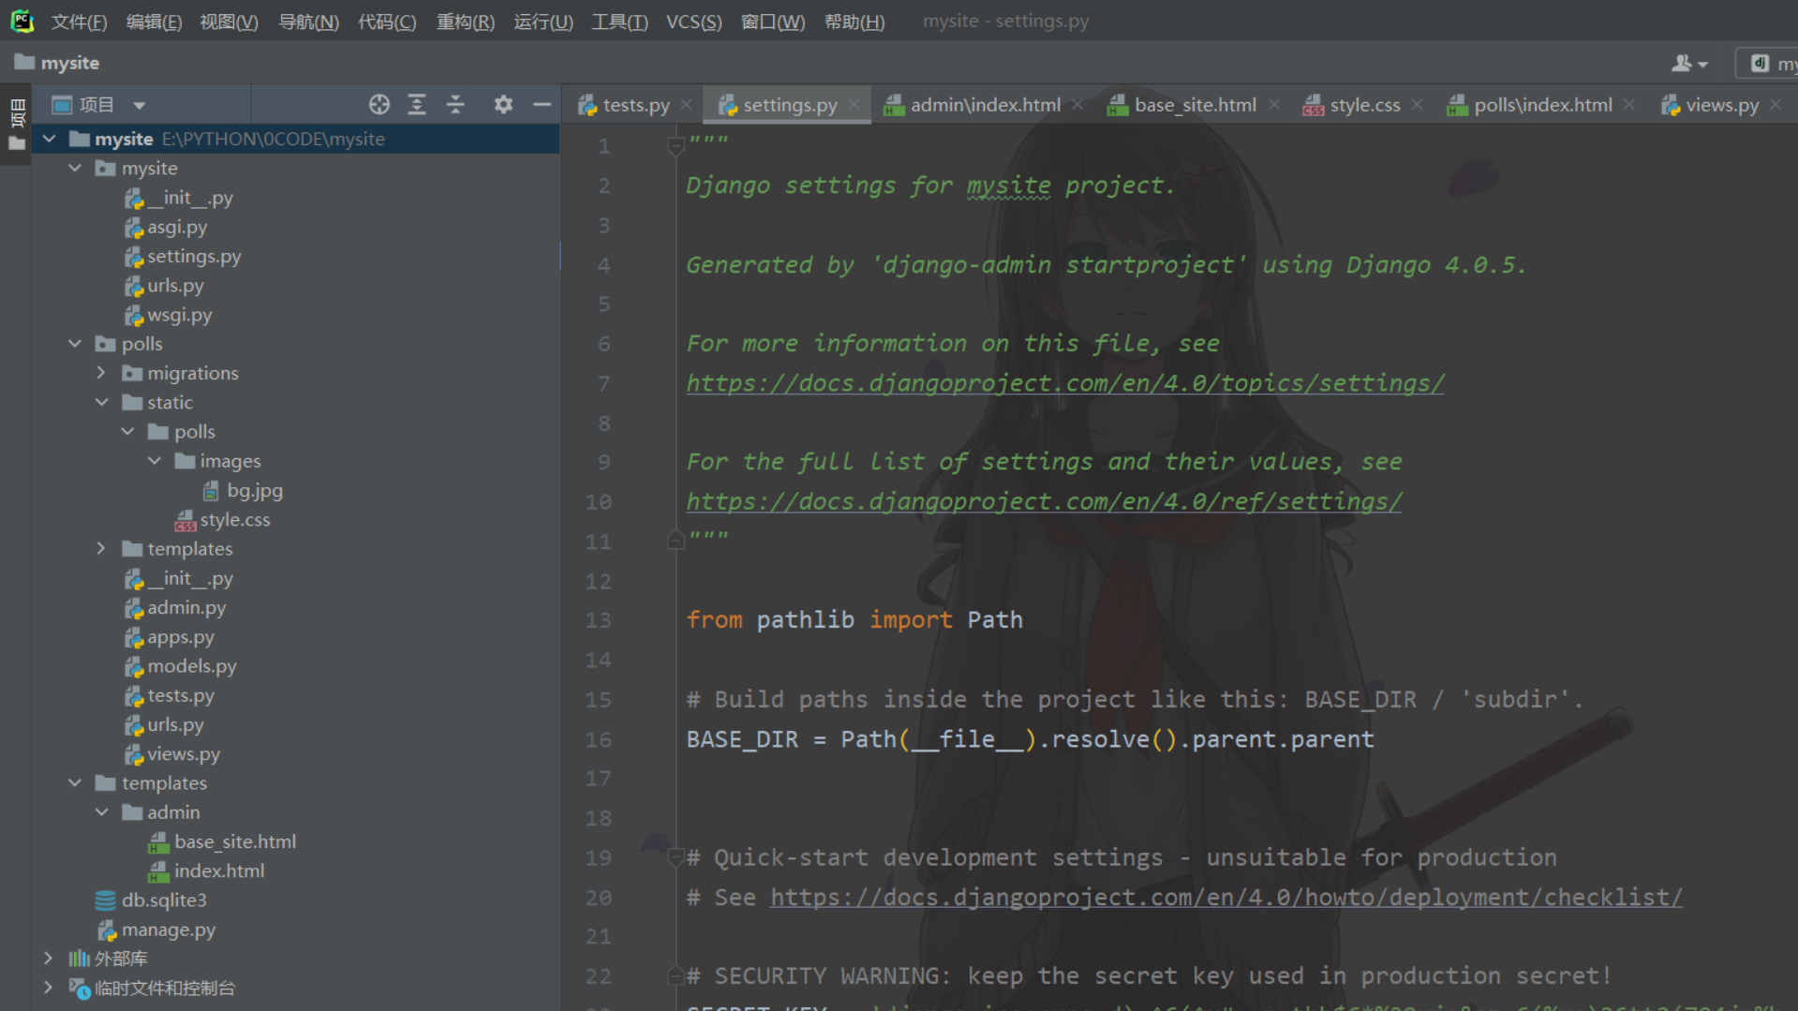Open the 重构(R) menu
Screen dimensions: 1798x1011
click(465, 22)
